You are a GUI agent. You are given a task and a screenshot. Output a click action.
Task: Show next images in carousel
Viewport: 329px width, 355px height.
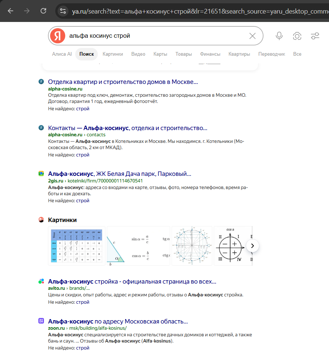[x=253, y=246]
